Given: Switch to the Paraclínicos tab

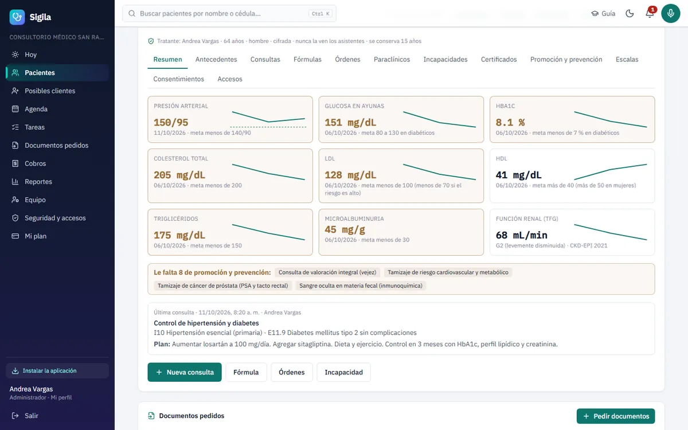Looking at the screenshot, I should 392,59.
